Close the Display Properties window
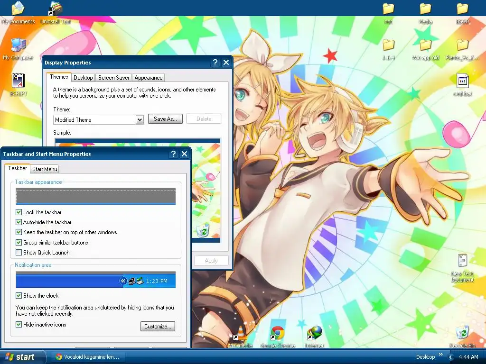Screen dimensions: 486x364 click(x=226, y=63)
